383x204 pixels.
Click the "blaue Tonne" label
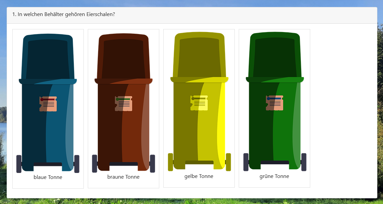click(x=48, y=177)
